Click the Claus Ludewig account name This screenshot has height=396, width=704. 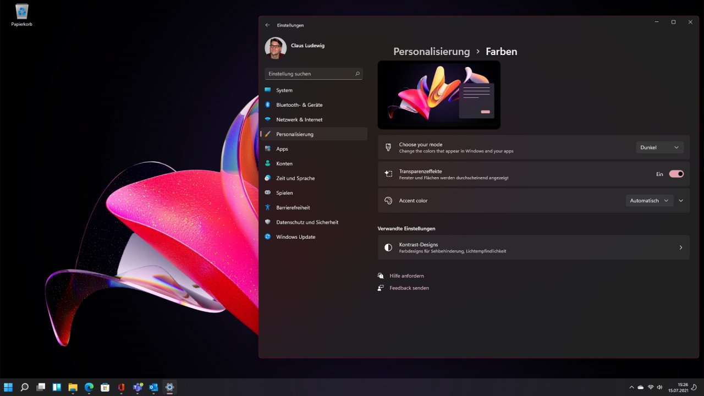point(307,46)
